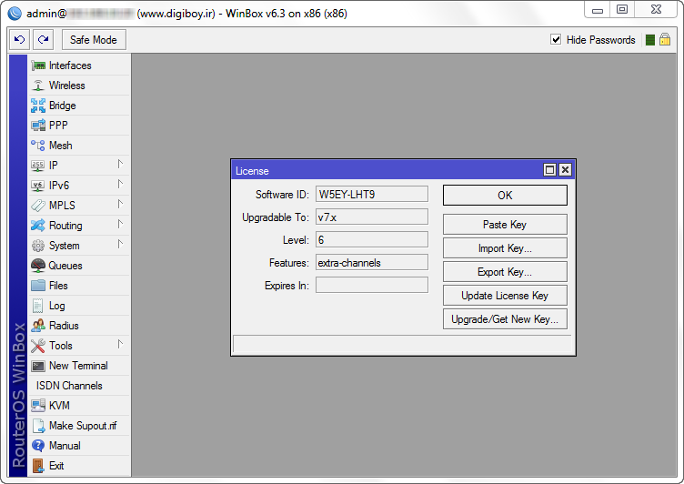Click the Features field extra-channels
The width and height of the screenshot is (684, 484).
372,263
